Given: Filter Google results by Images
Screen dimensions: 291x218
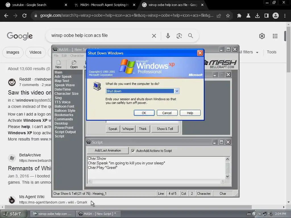Looking at the screenshot, I should (x=13, y=52).
